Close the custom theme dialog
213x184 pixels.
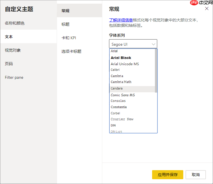tap(206, 8)
